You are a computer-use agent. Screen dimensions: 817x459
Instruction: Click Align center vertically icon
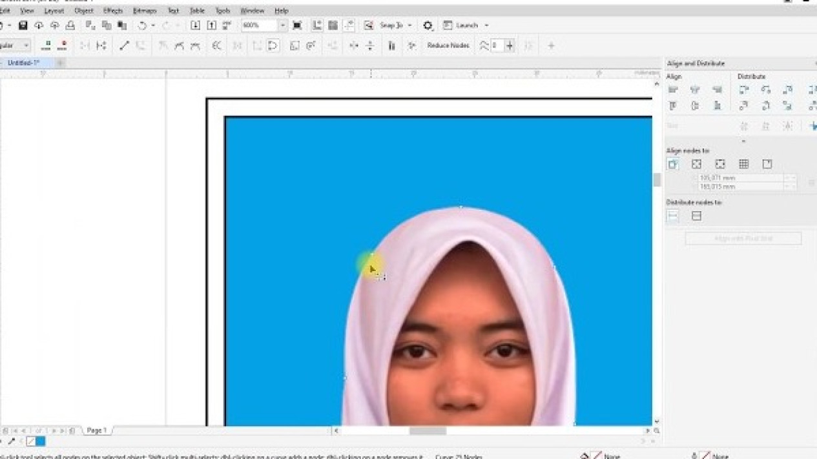click(695, 105)
